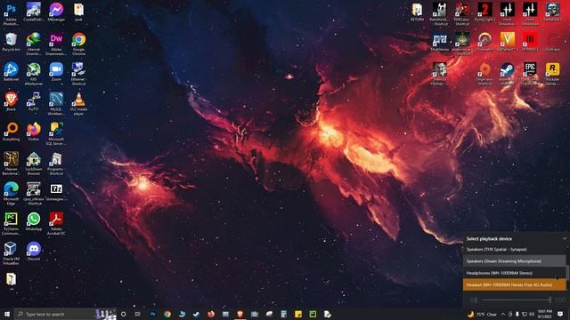Open the Microsoft SQL Server shortcut
This screenshot has height=320, width=570.
click(x=56, y=134)
